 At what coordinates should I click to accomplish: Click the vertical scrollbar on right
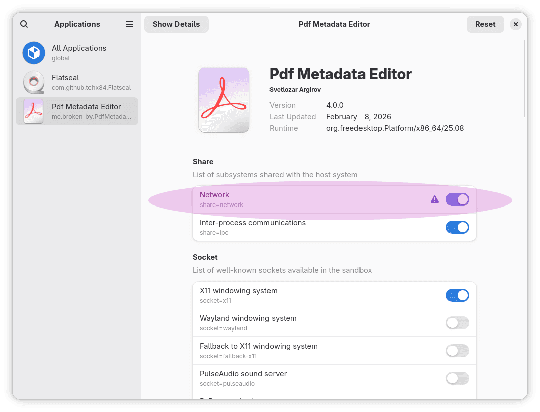(x=524, y=79)
